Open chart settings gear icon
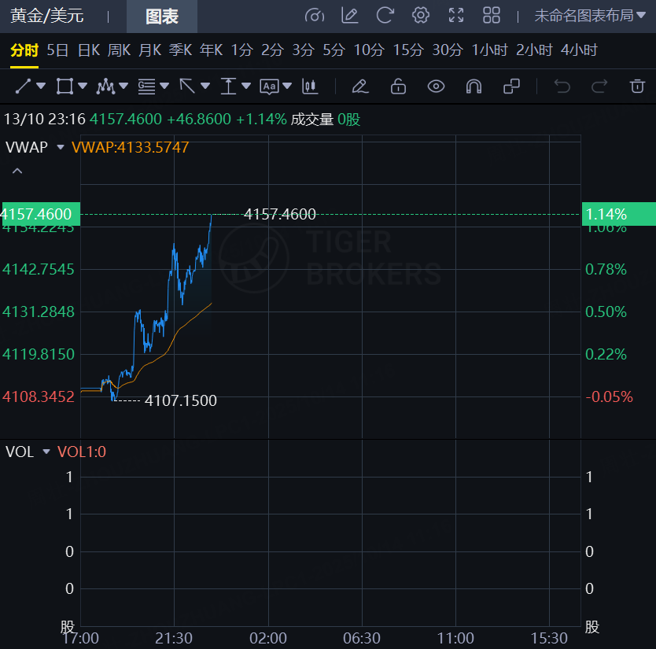656x649 pixels. tap(421, 16)
